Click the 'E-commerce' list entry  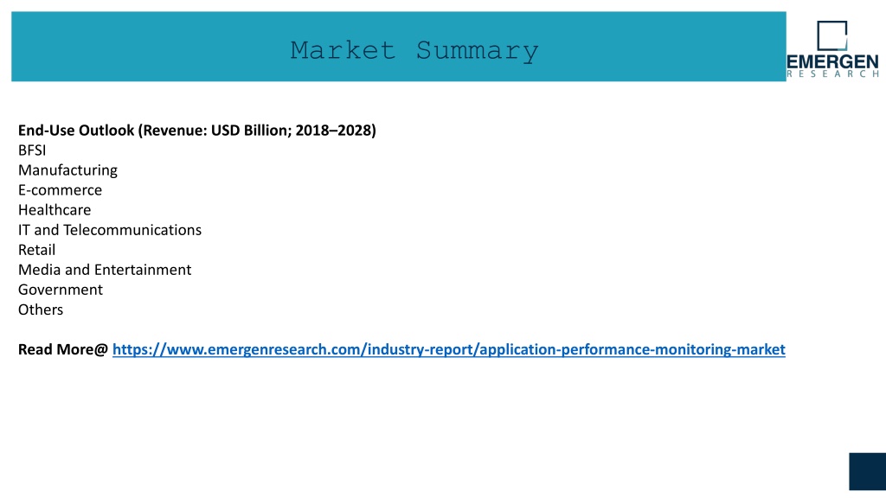pos(60,190)
